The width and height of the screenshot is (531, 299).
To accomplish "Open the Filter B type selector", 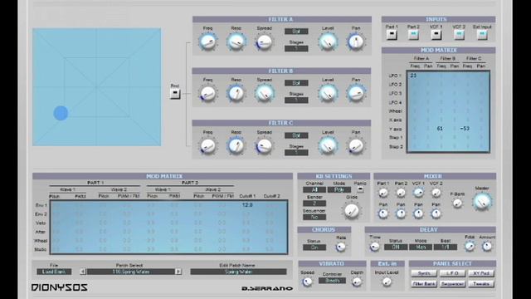I will point(296,83).
